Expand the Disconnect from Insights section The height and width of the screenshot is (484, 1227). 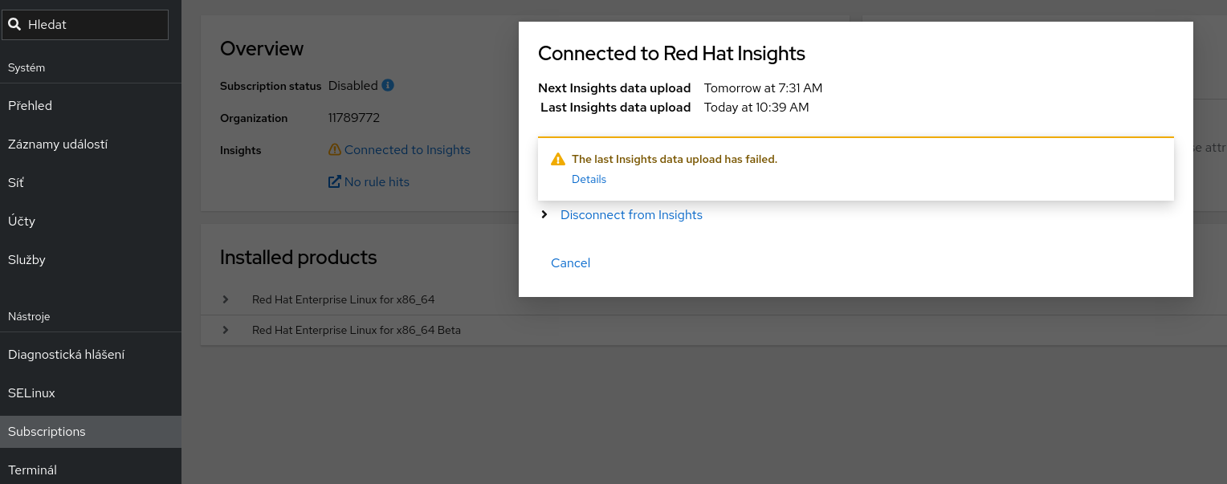tap(544, 214)
